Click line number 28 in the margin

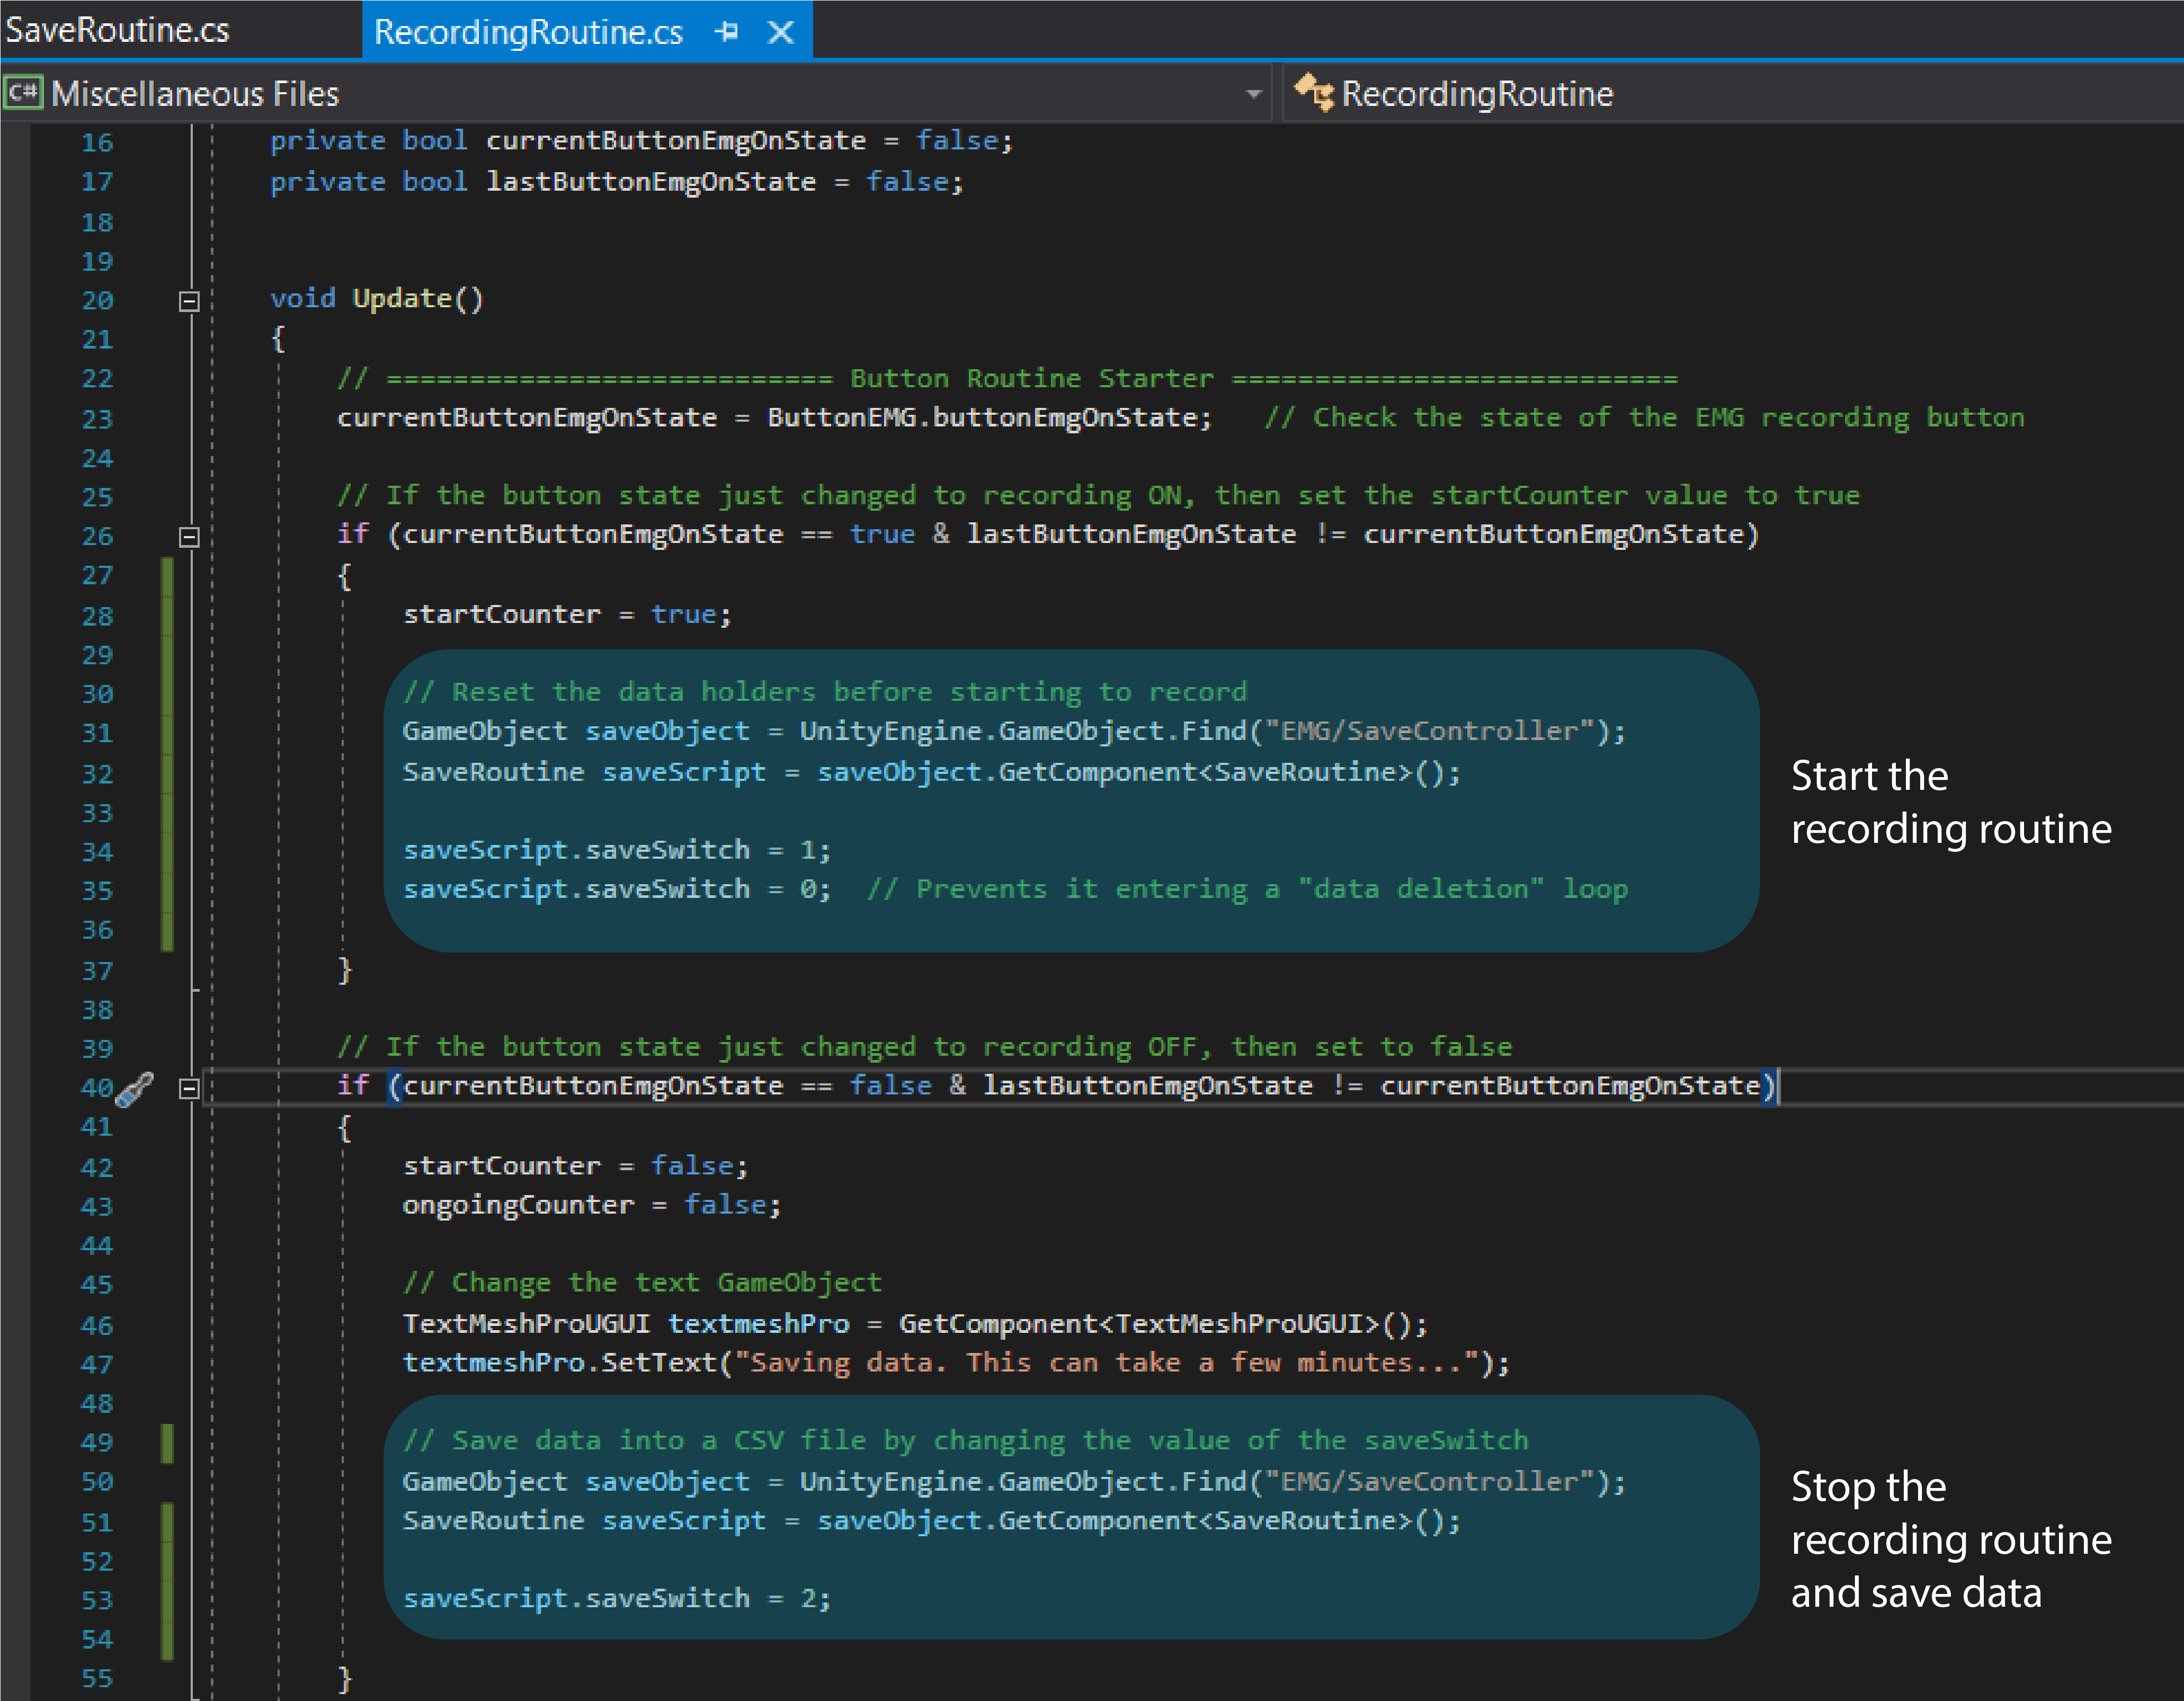[x=97, y=616]
